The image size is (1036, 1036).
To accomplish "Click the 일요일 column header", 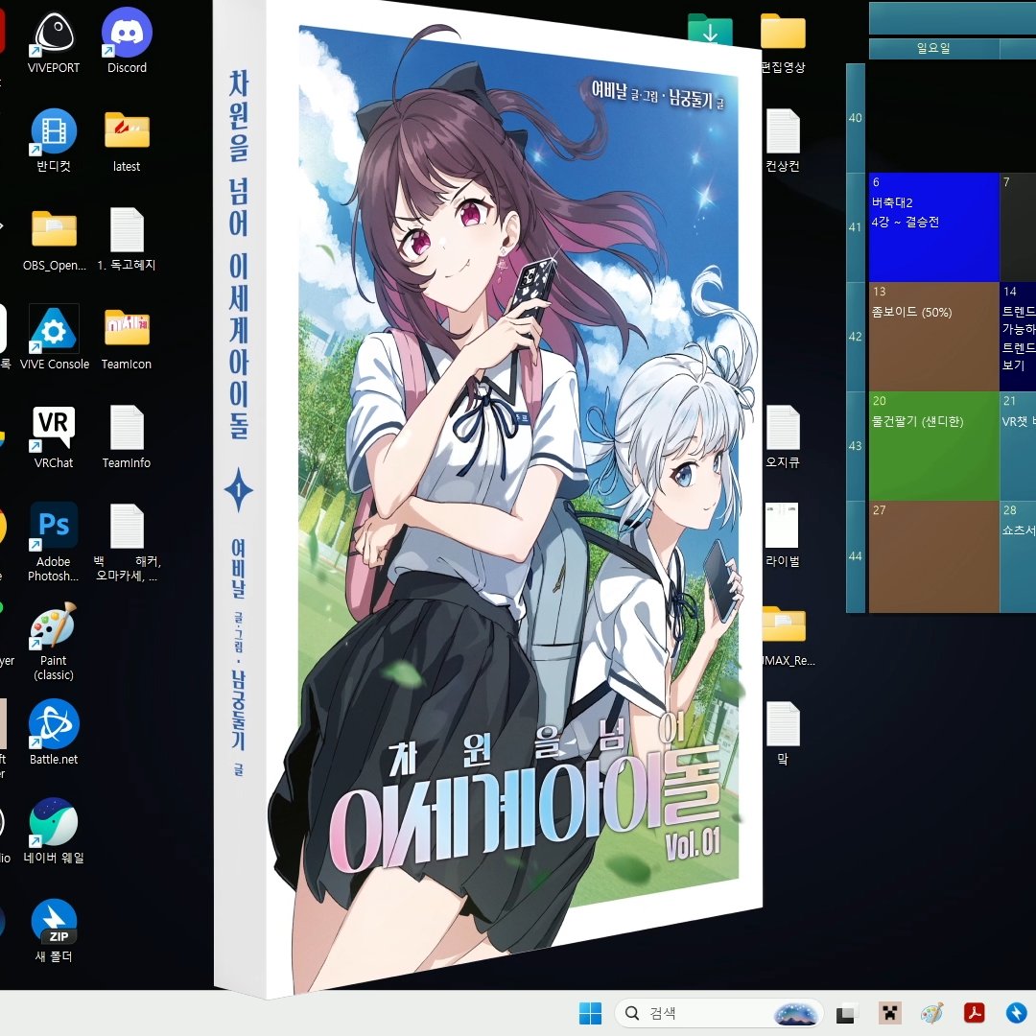I will (933, 48).
